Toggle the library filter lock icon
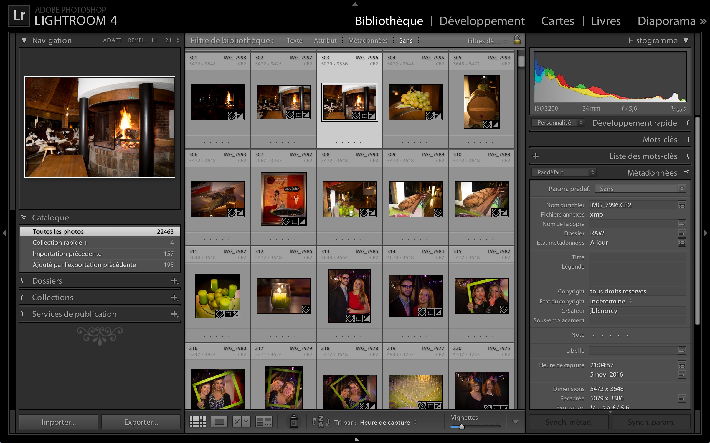 pos(517,40)
